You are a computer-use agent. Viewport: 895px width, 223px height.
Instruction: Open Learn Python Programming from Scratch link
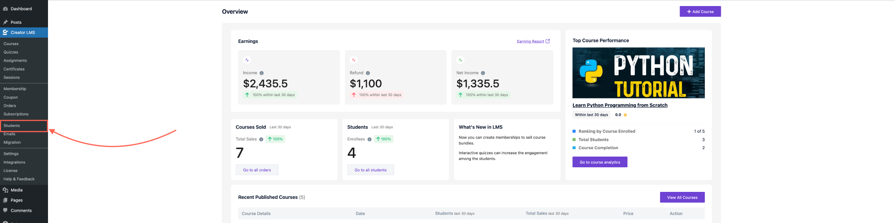pos(620,105)
